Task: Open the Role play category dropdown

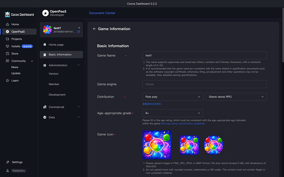Action: (173, 97)
